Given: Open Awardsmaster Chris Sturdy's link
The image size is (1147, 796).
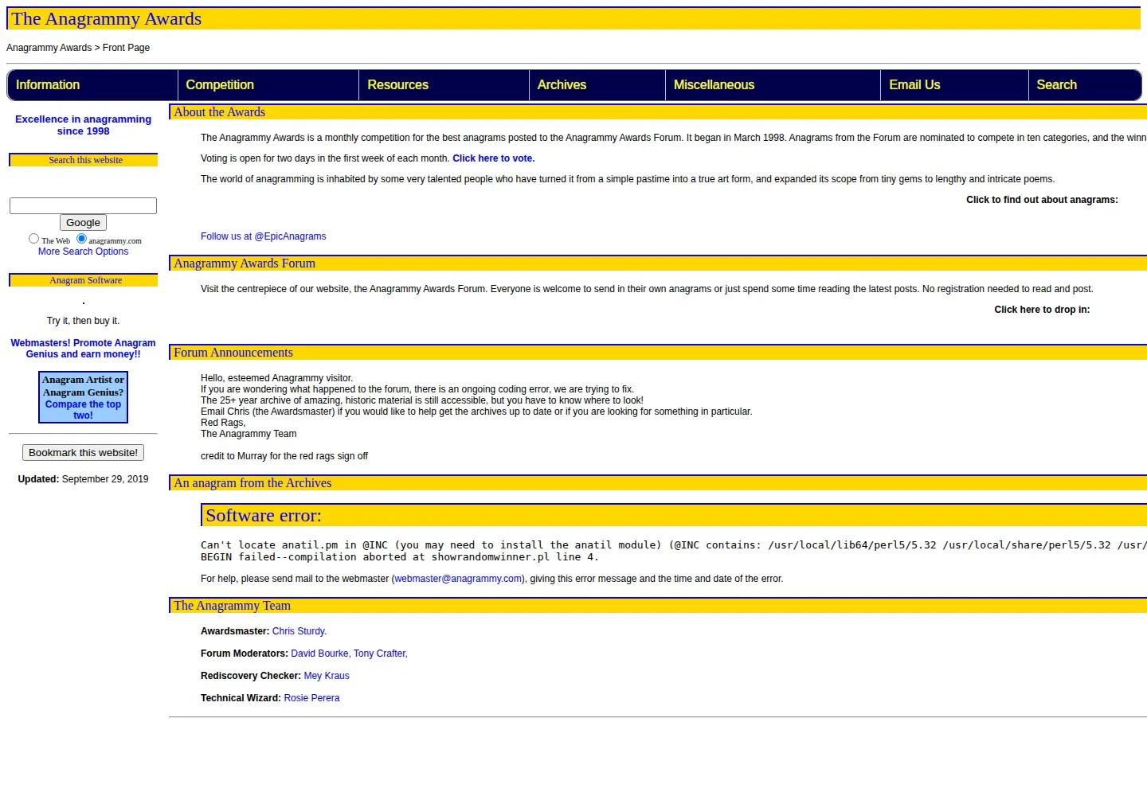Looking at the screenshot, I should click(299, 631).
